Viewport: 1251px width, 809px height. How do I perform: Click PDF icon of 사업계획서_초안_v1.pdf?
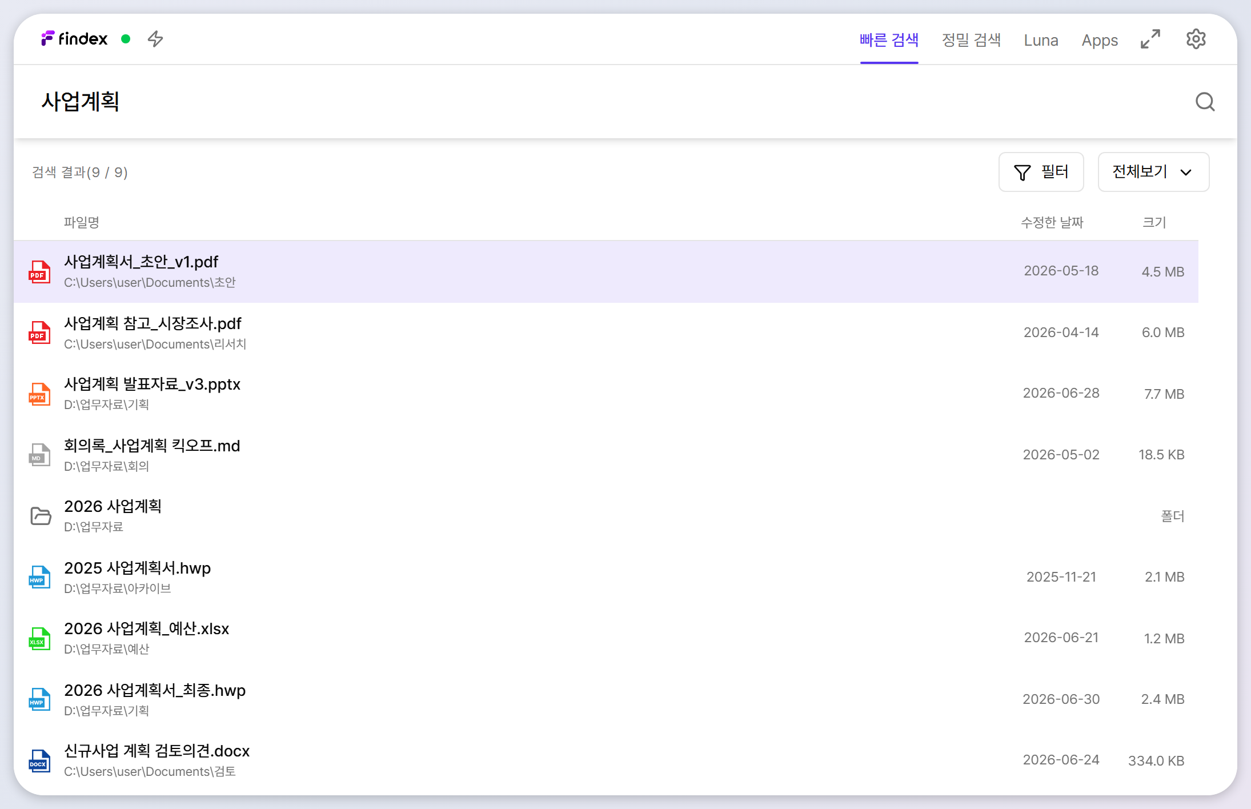tap(39, 271)
